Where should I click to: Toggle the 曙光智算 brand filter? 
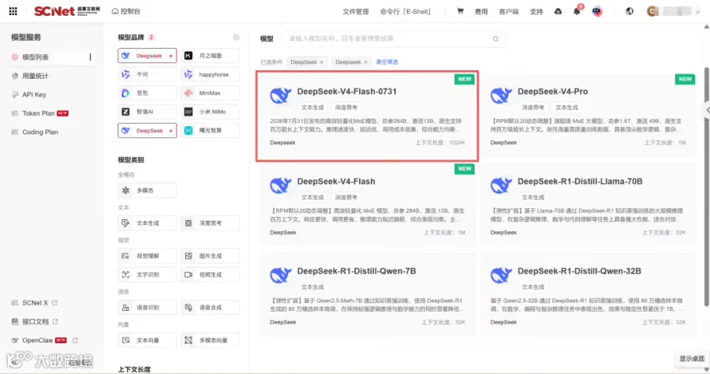210,130
